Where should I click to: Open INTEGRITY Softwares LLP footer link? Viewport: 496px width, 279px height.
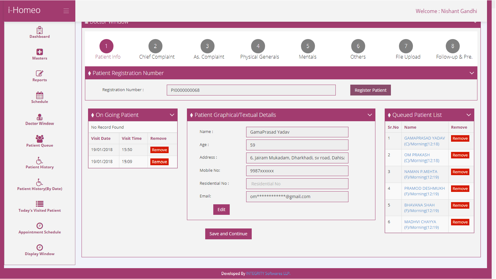(x=268, y=273)
